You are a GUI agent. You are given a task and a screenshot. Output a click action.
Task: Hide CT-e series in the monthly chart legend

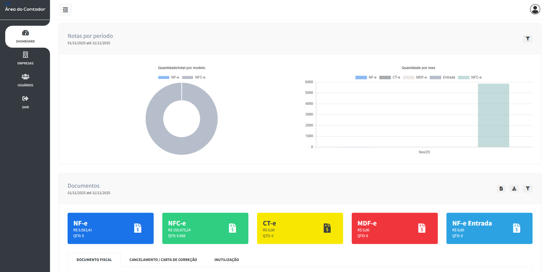coord(389,78)
